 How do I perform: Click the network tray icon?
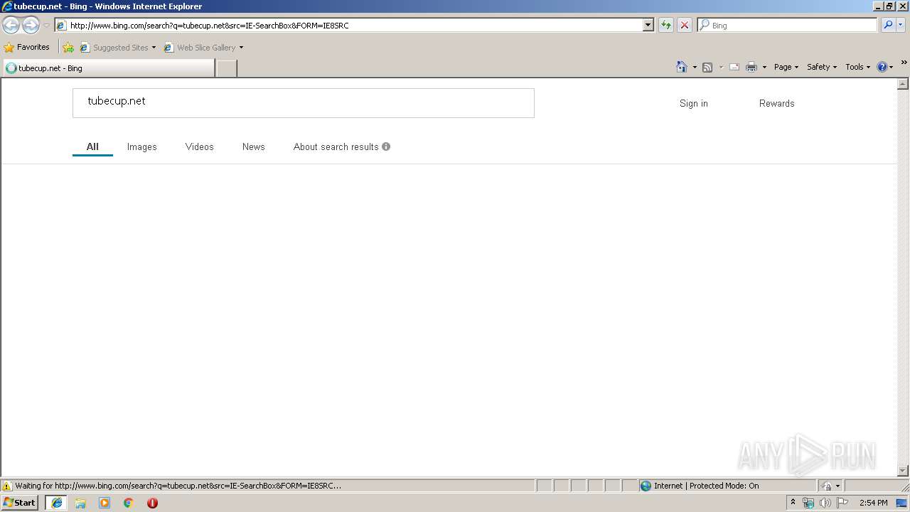point(808,503)
